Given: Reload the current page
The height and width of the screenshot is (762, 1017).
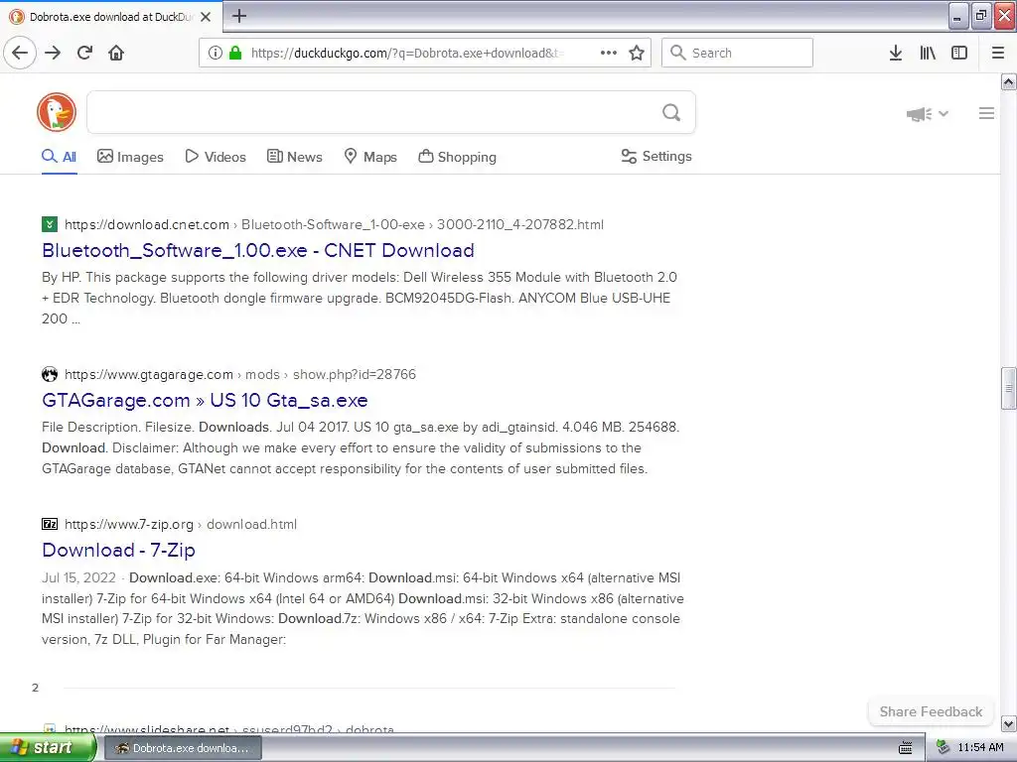Looking at the screenshot, I should (84, 53).
